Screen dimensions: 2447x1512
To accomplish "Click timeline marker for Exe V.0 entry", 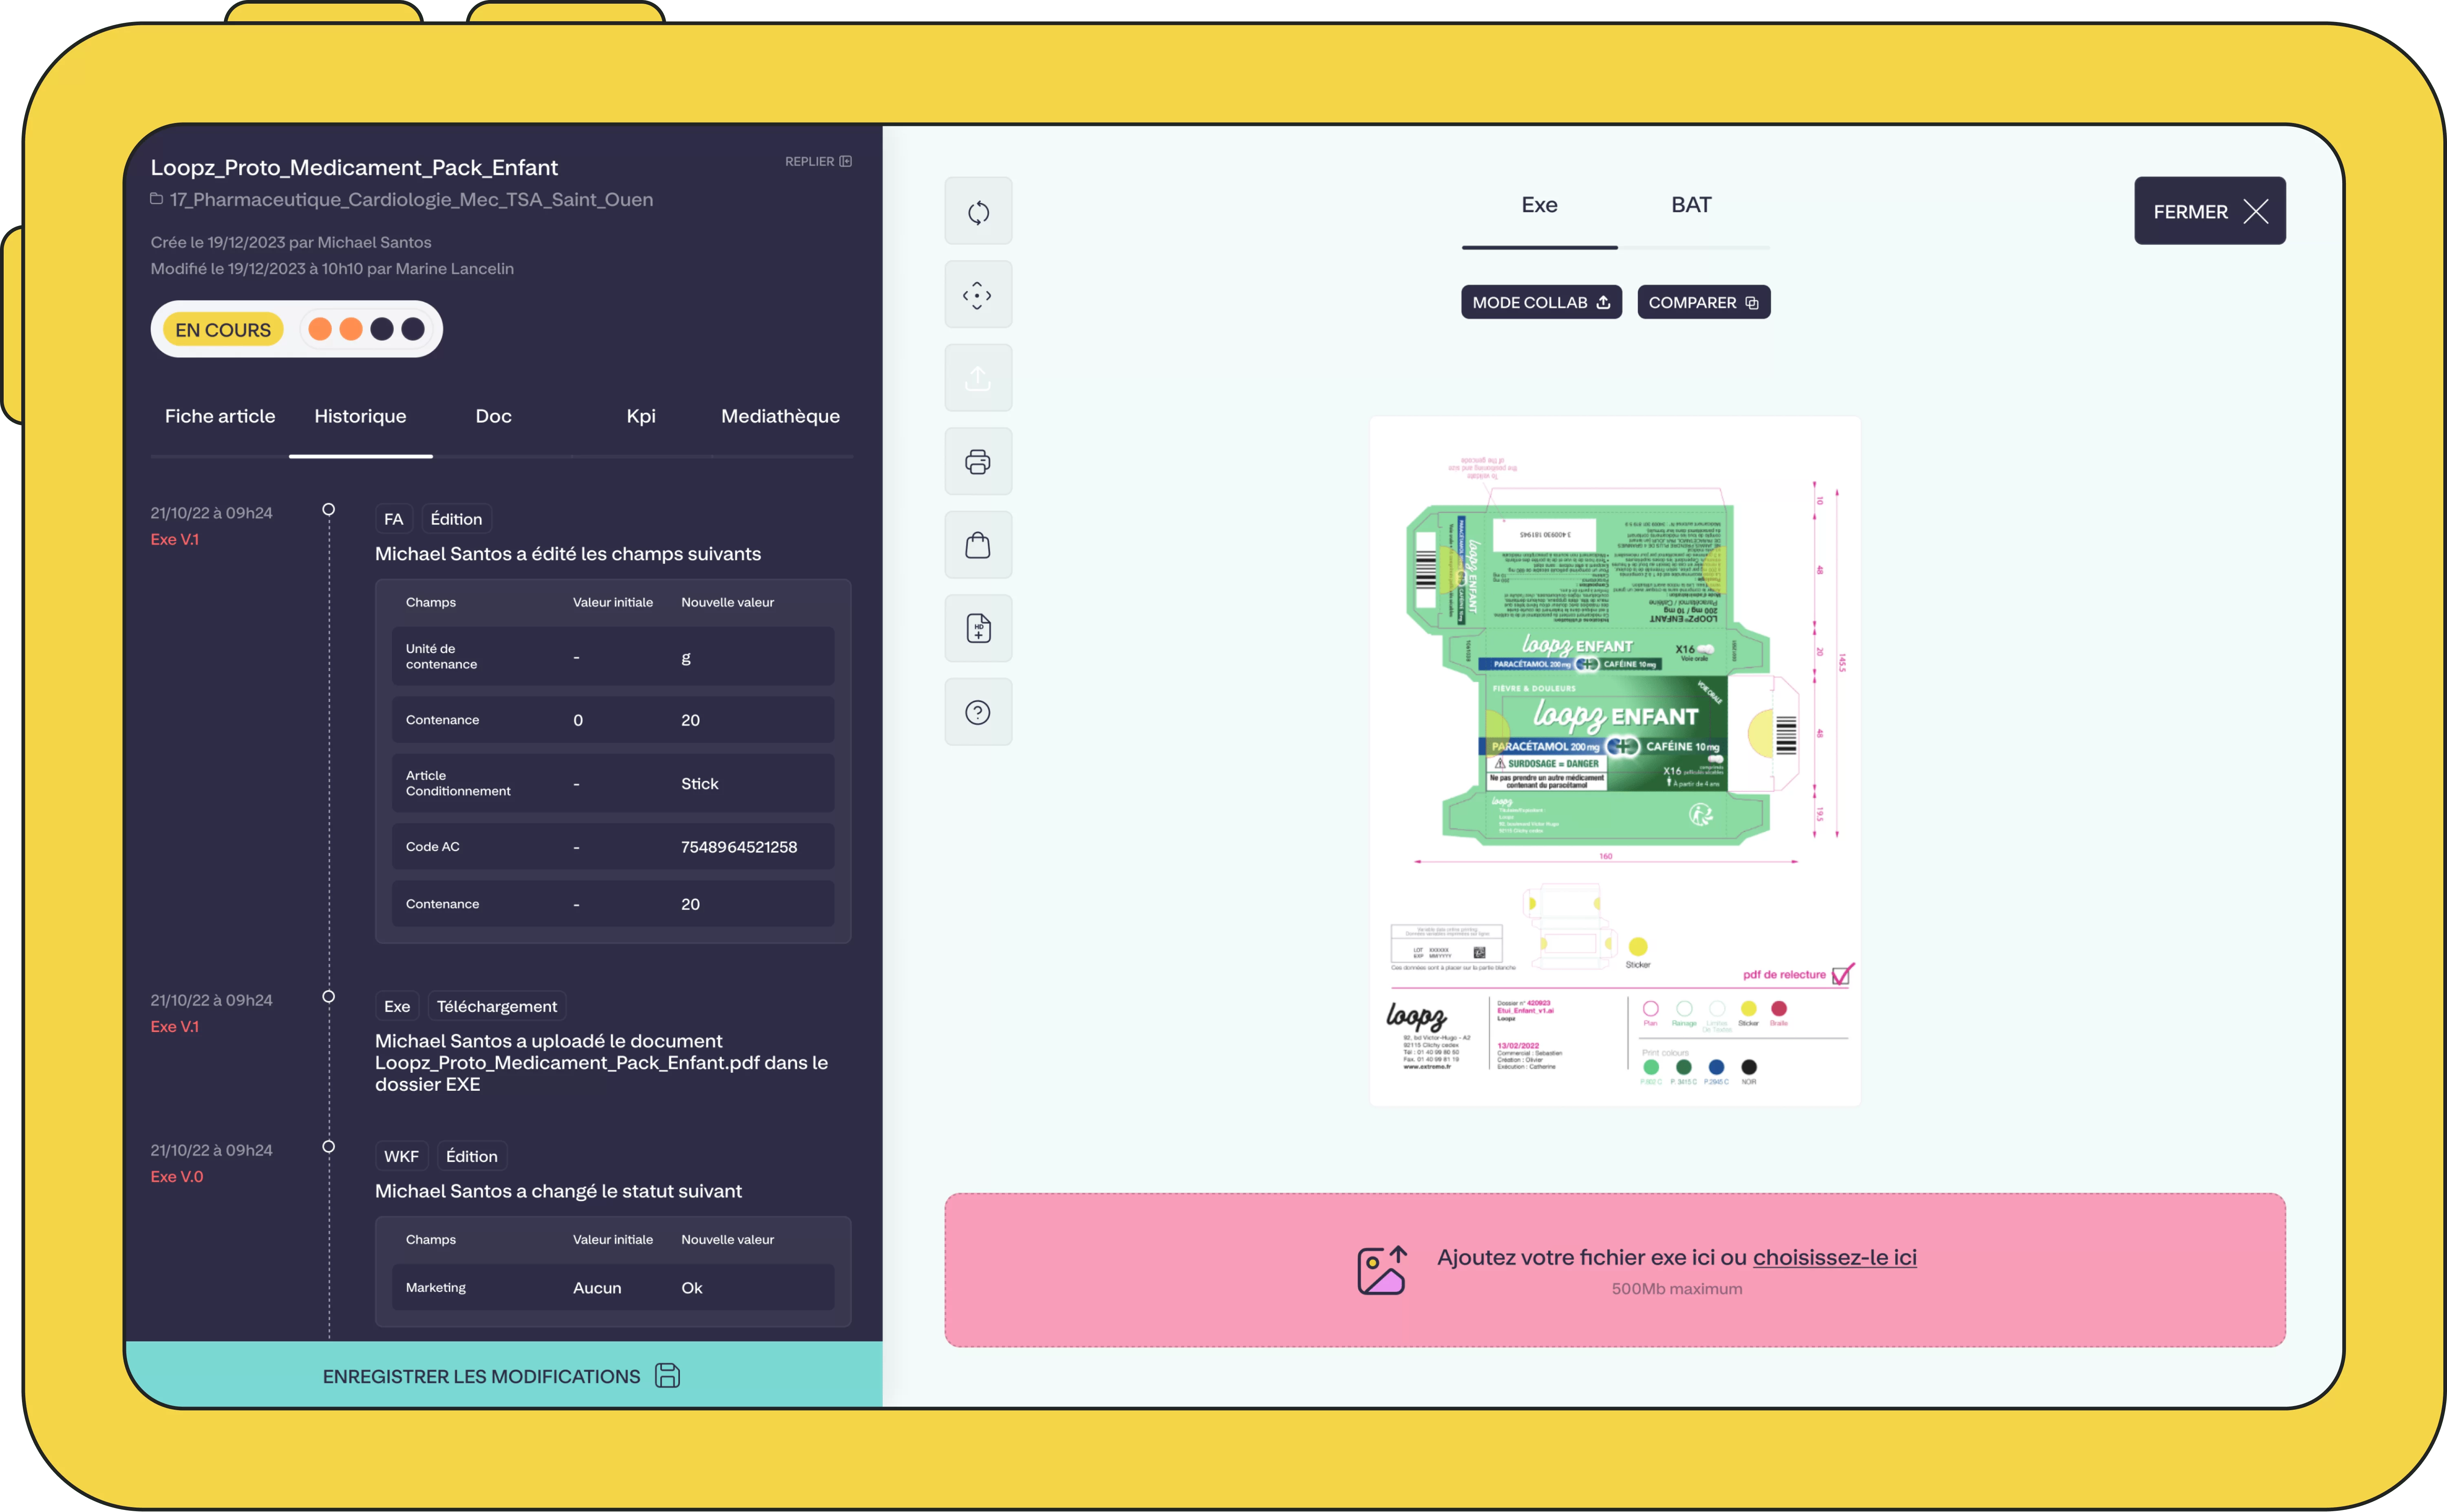I will pyautogui.click(x=328, y=1147).
